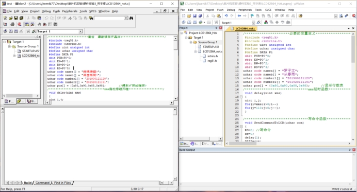Find binoculars icon in left uVision2 toolbar
This screenshot has width=357, height=192.
click(x=132, y=18)
